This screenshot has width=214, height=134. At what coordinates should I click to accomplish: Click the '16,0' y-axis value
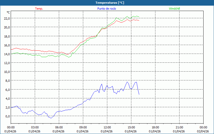point(7,45)
